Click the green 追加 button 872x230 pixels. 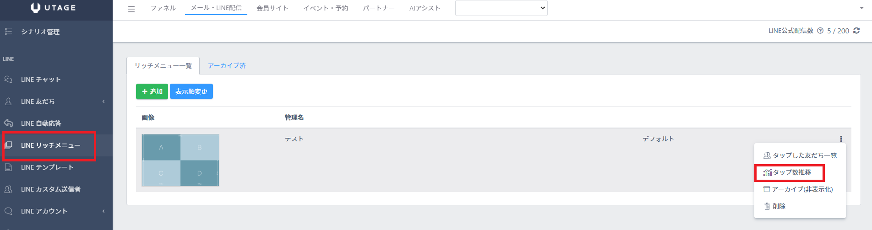click(152, 91)
